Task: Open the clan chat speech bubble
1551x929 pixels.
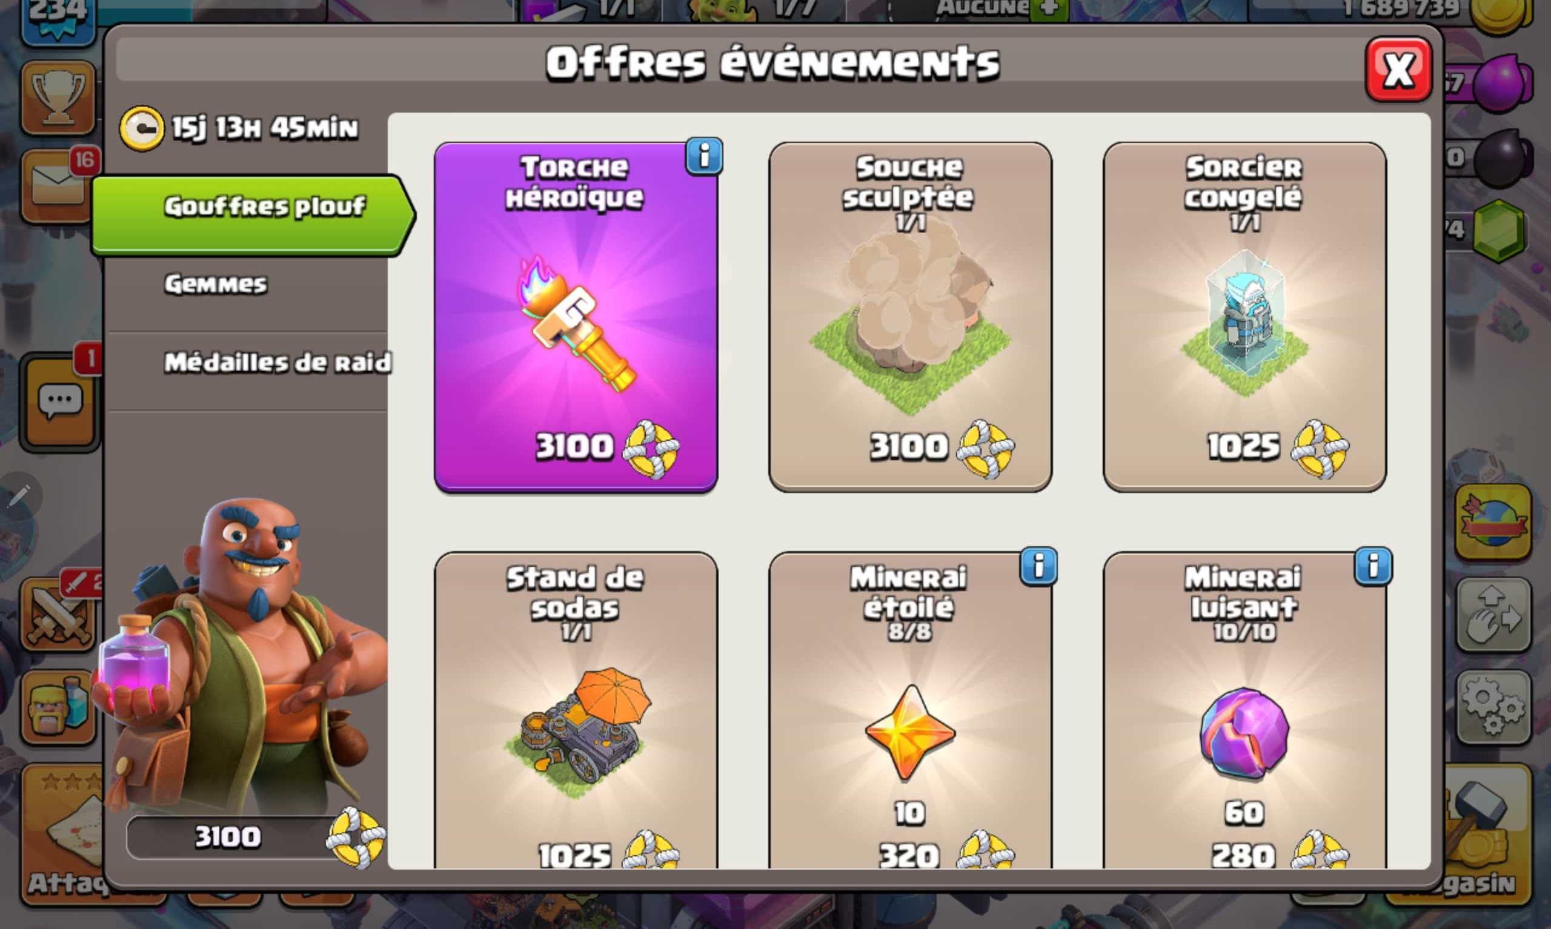Action: pyautogui.click(x=60, y=401)
